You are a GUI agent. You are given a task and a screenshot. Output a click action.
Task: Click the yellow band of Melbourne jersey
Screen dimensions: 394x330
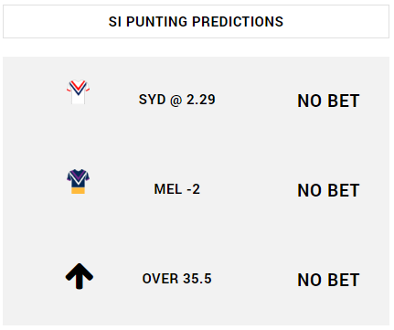point(78,191)
